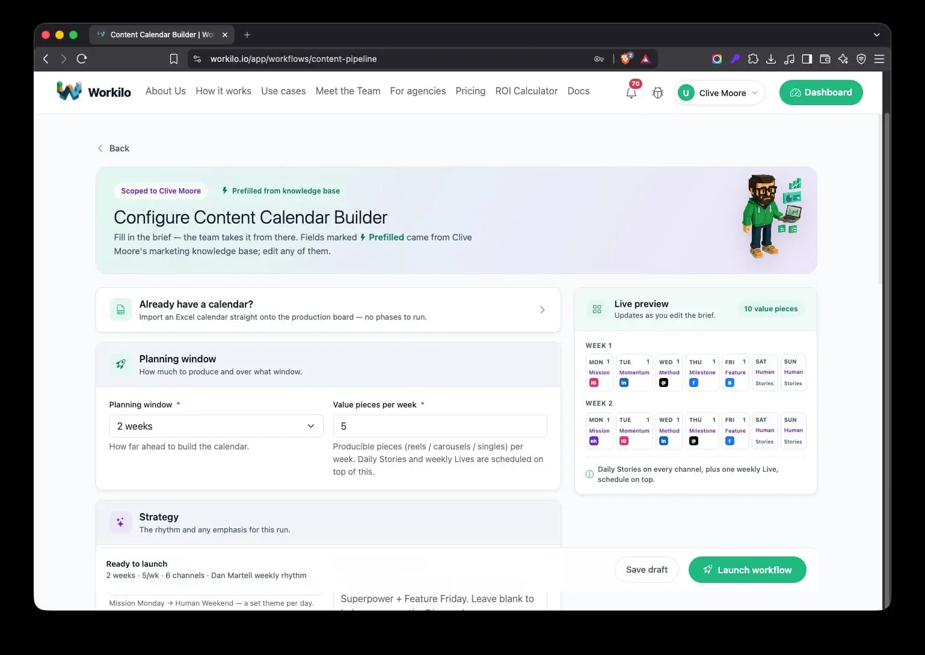Screen dimensions: 925x655
Task: Go back with browser back arrow
Action: click(x=46, y=59)
